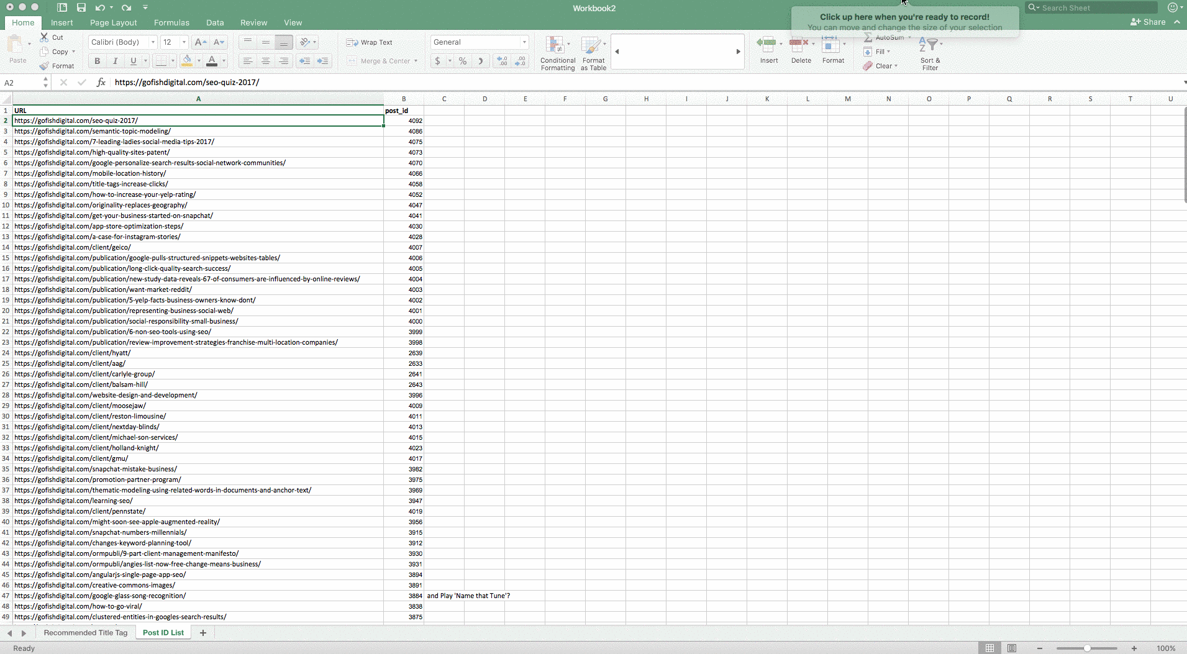
Task: Click the Insert Function fx icon
Action: 101,82
